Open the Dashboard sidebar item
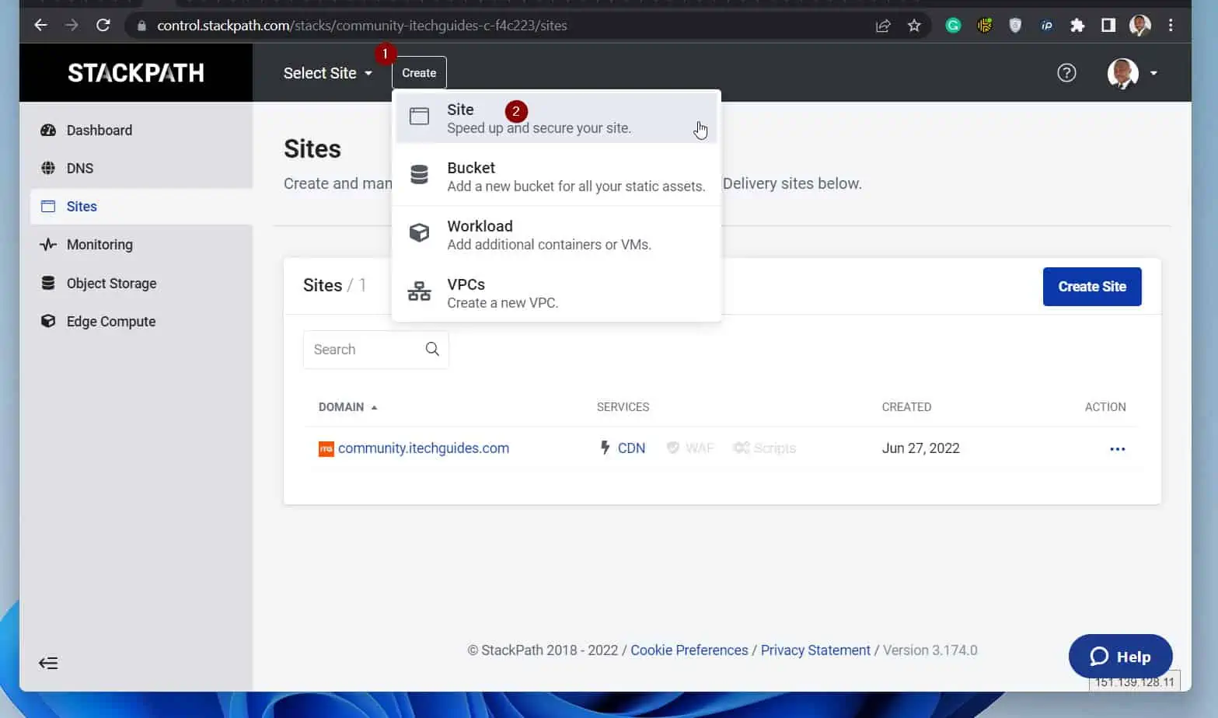 tap(141, 130)
